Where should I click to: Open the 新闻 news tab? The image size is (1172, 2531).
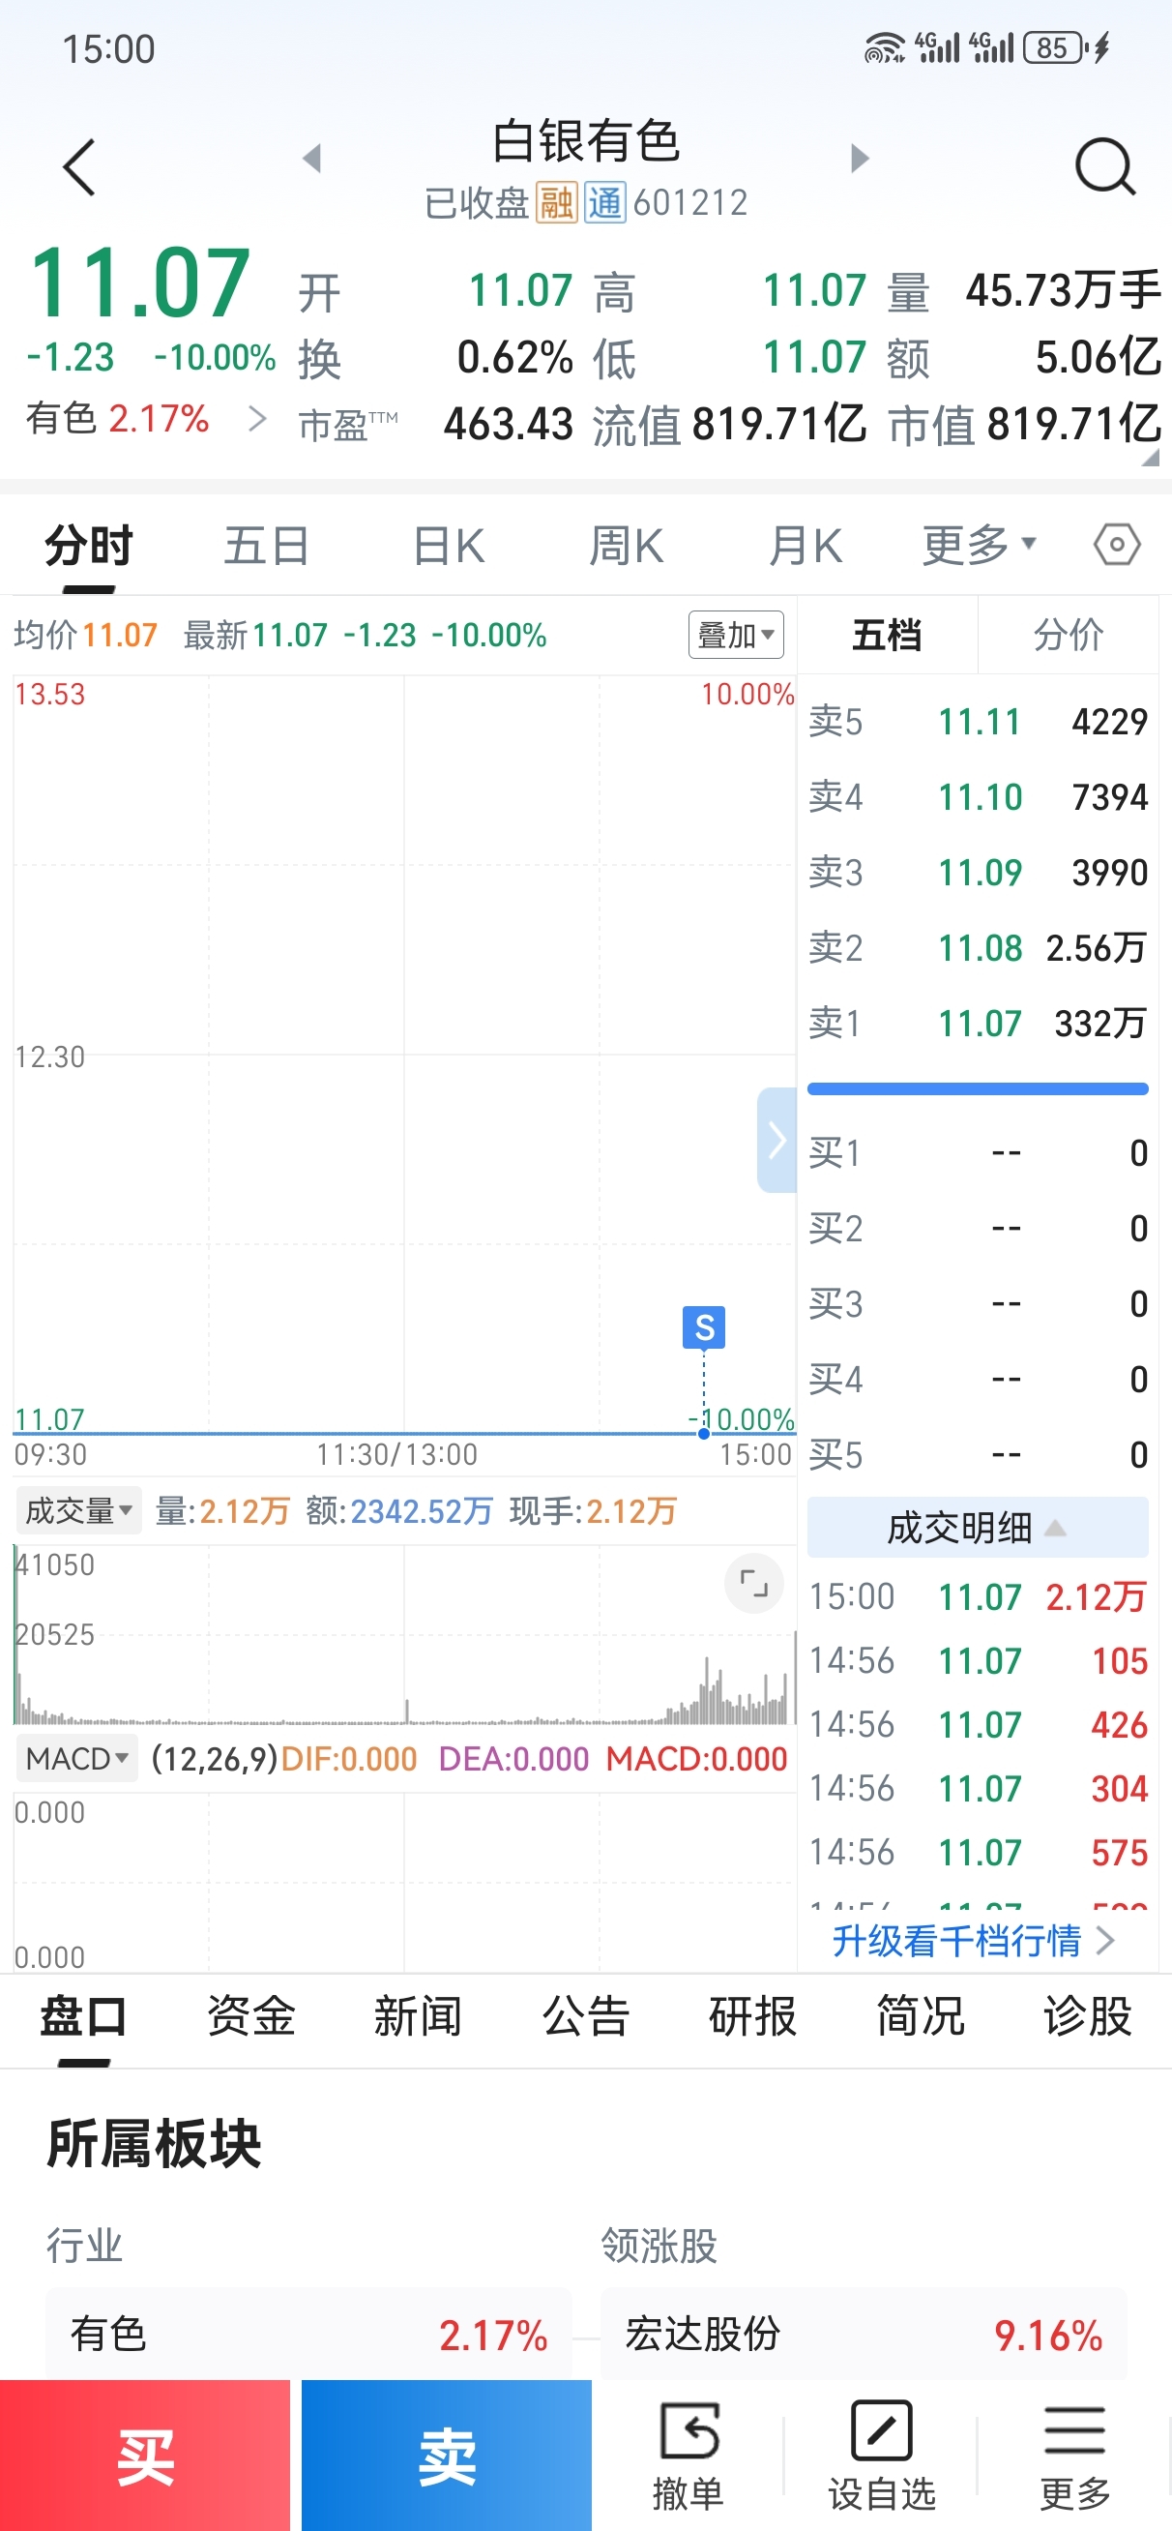419,2017
